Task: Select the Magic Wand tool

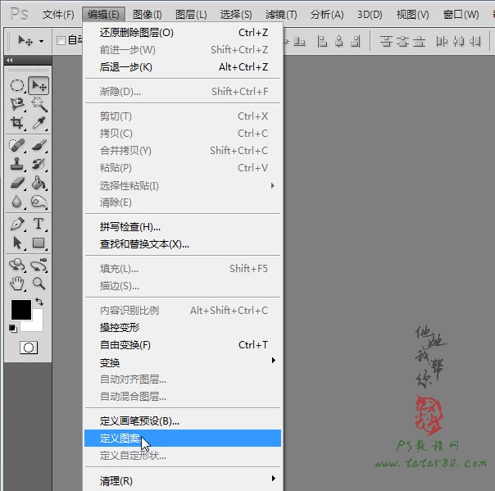Action: click(39, 104)
